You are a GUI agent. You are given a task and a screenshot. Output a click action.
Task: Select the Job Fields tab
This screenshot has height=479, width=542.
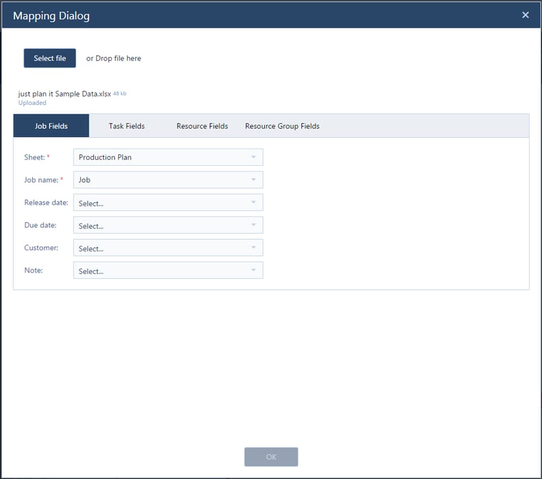pos(51,126)
